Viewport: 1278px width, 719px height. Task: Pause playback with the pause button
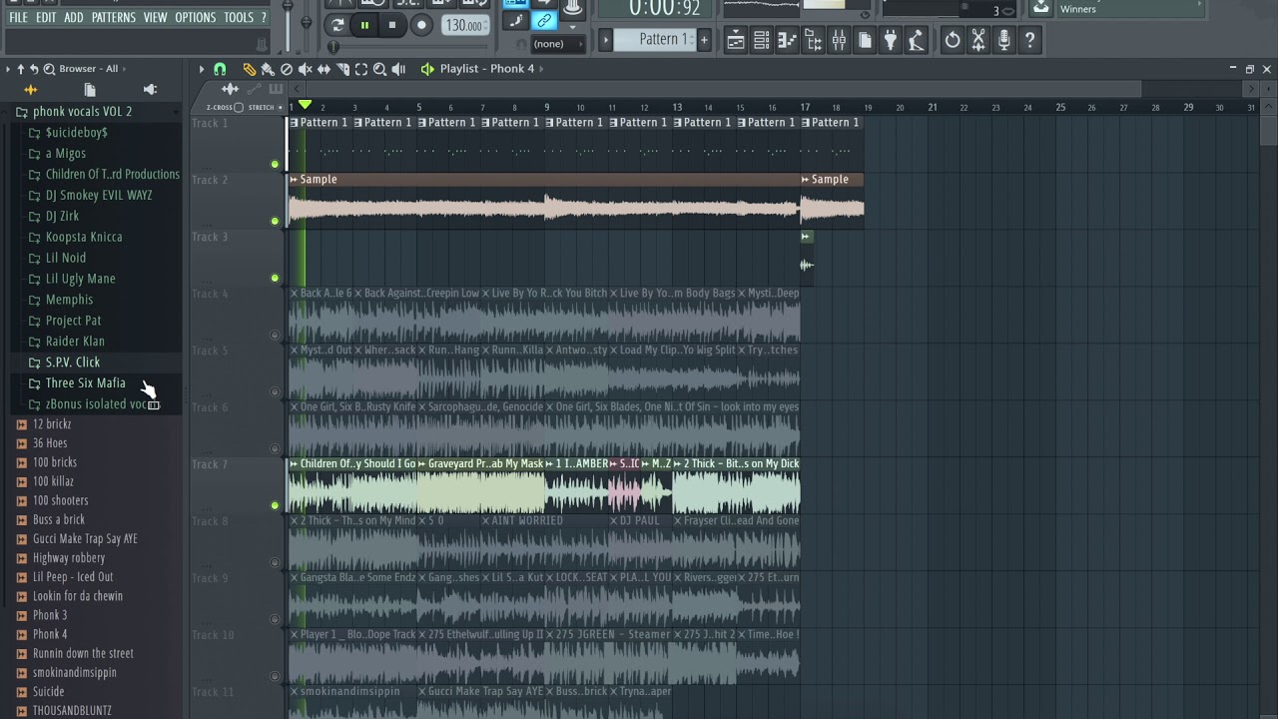[364, 25]
